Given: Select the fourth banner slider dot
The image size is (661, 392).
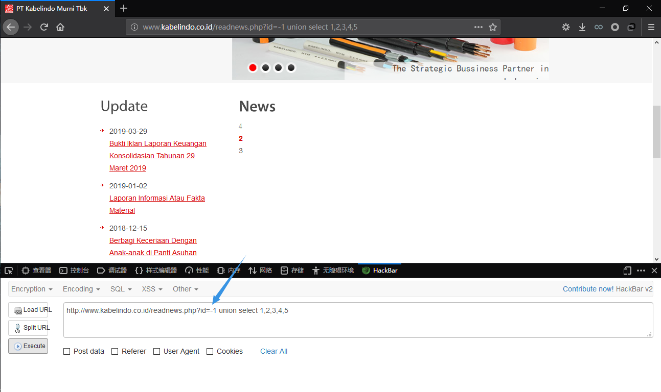Looking at the screenshot, I should pos(291,67).
